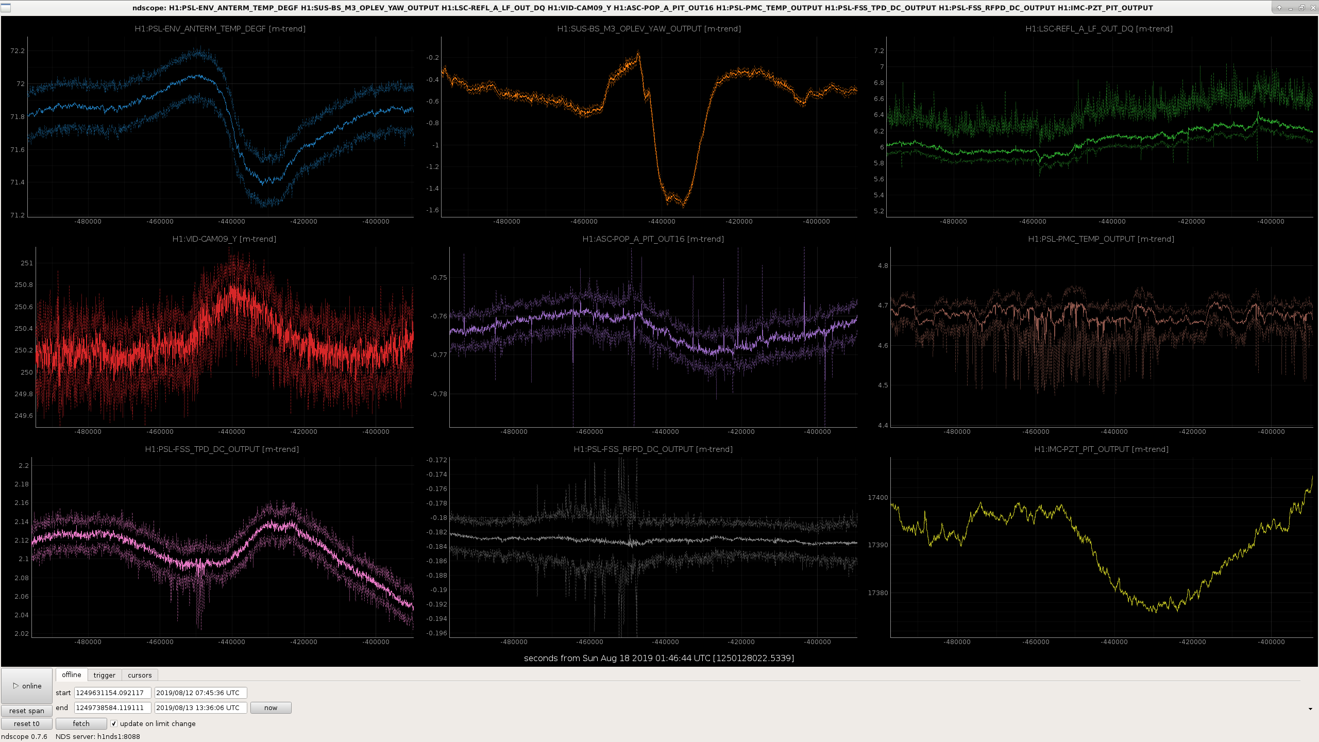Select the H1:PSL-FSS_RFPD_DC_OUTPUT plot title
Viewport: 1319px width, 742px height.
653,449
